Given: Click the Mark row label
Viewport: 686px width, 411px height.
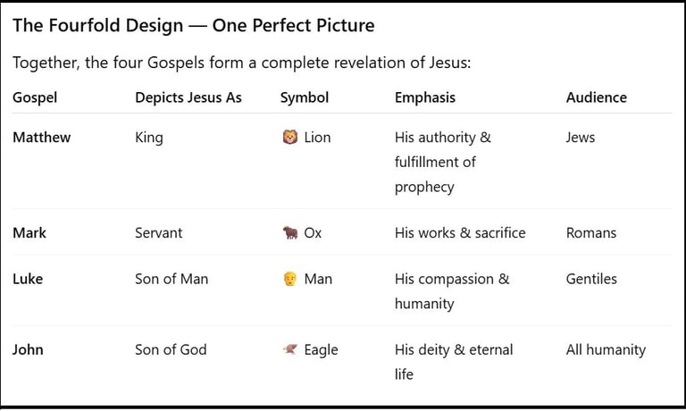Looking at the screenshot, I should point(29,232).
